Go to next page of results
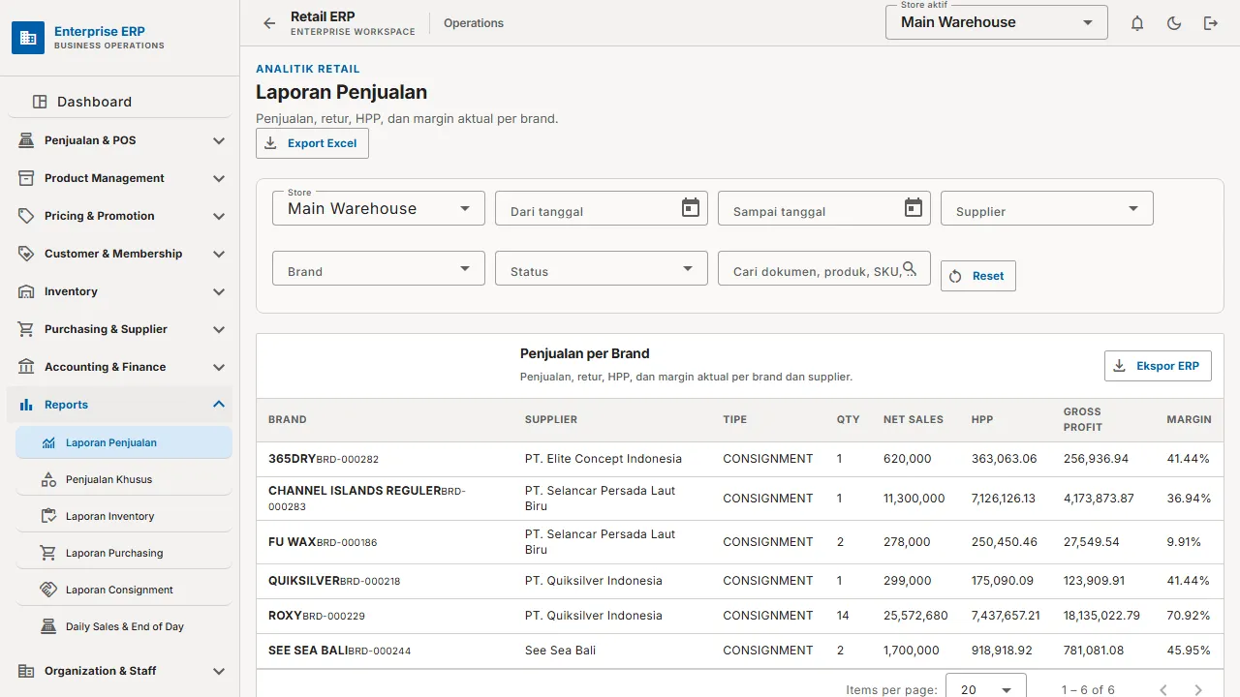1240x697 pixels. (x=1198, y=690)
